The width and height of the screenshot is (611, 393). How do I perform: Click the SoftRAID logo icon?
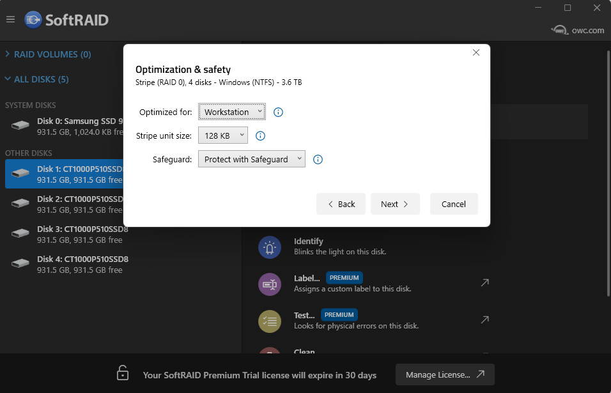pos(33,19)
